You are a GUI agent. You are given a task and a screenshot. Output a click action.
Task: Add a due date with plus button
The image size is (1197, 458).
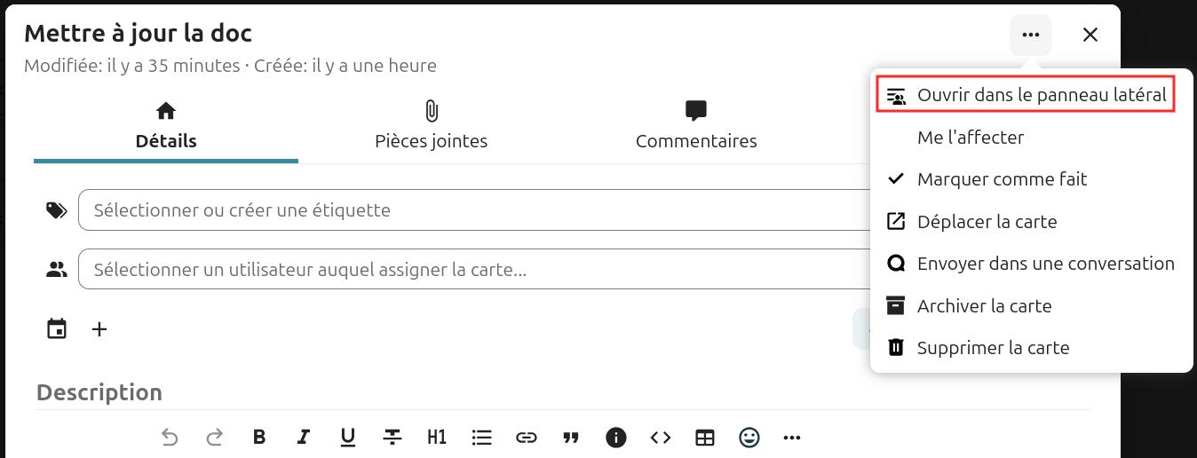tap(99, 329)
